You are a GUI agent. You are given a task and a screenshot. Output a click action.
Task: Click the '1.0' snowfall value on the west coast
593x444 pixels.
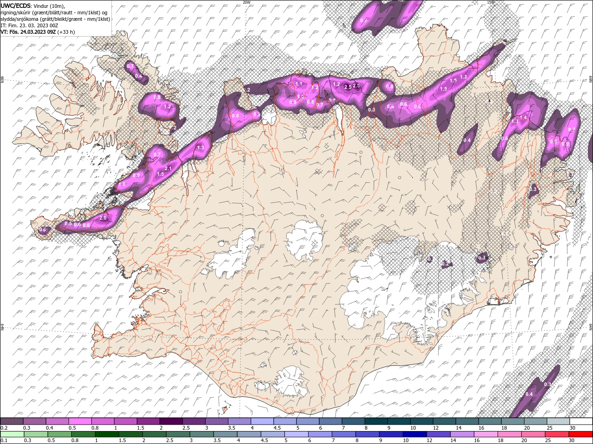point(122,184)
